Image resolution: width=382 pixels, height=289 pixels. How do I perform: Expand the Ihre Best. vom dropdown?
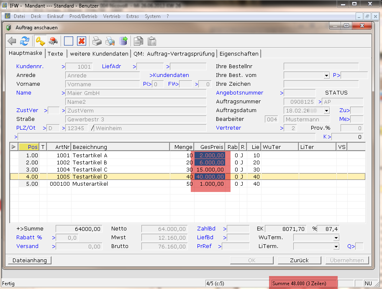326,76
